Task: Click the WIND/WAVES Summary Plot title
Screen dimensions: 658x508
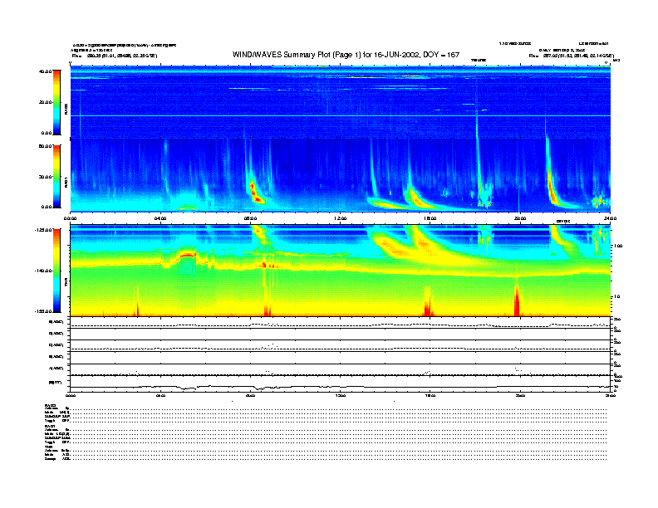Action: tap(346, 55)
